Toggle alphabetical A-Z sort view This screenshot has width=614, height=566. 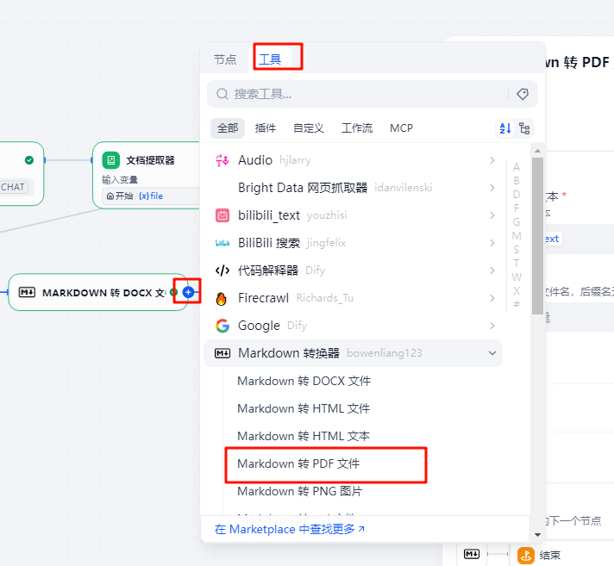coord(505,128)
